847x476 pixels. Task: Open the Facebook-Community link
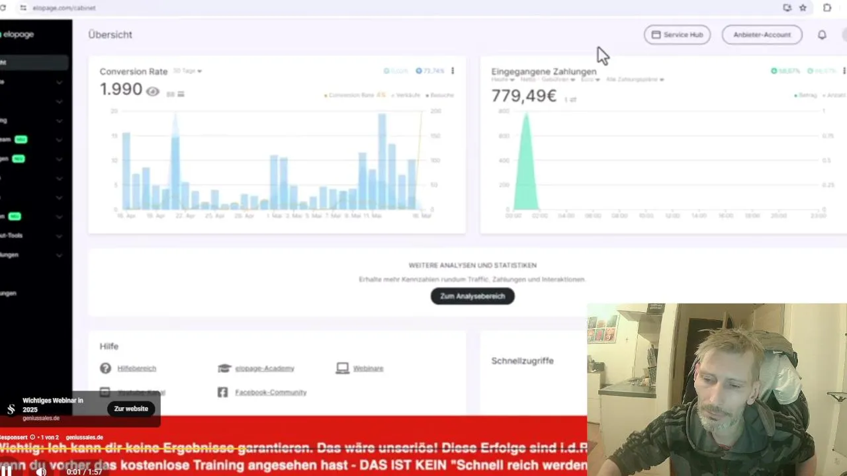[x=271, y=392]
